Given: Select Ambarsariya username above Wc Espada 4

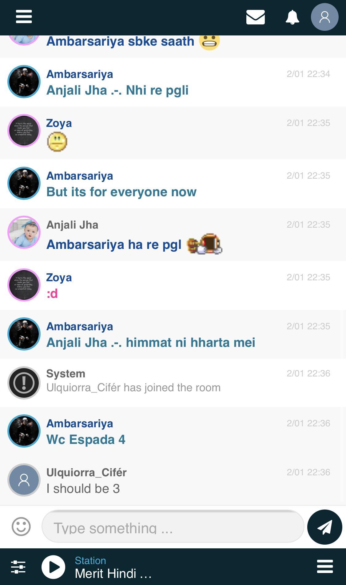Looking at the screenshot, I should (x=80, y=423).
